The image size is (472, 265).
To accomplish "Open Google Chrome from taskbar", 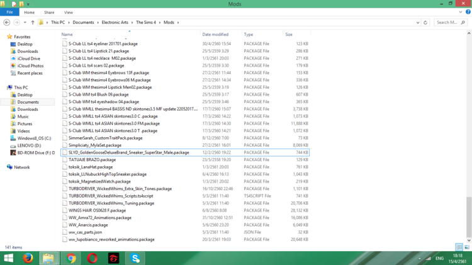I will click(x=71, y=258).
